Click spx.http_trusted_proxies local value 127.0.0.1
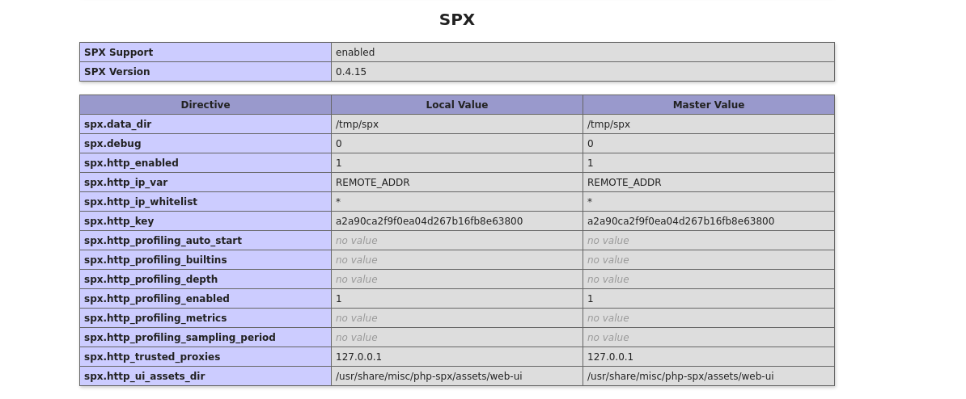Screen dimensions: 966x399 (359, 357)
